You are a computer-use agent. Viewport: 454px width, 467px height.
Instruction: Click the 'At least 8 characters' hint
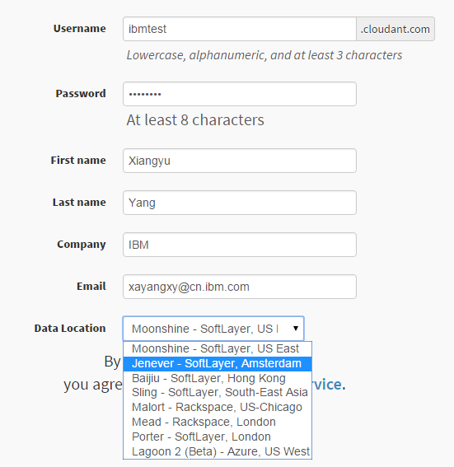click(195, 120)
